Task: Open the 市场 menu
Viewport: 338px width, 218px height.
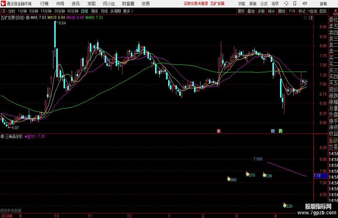Action: (60, 4)
